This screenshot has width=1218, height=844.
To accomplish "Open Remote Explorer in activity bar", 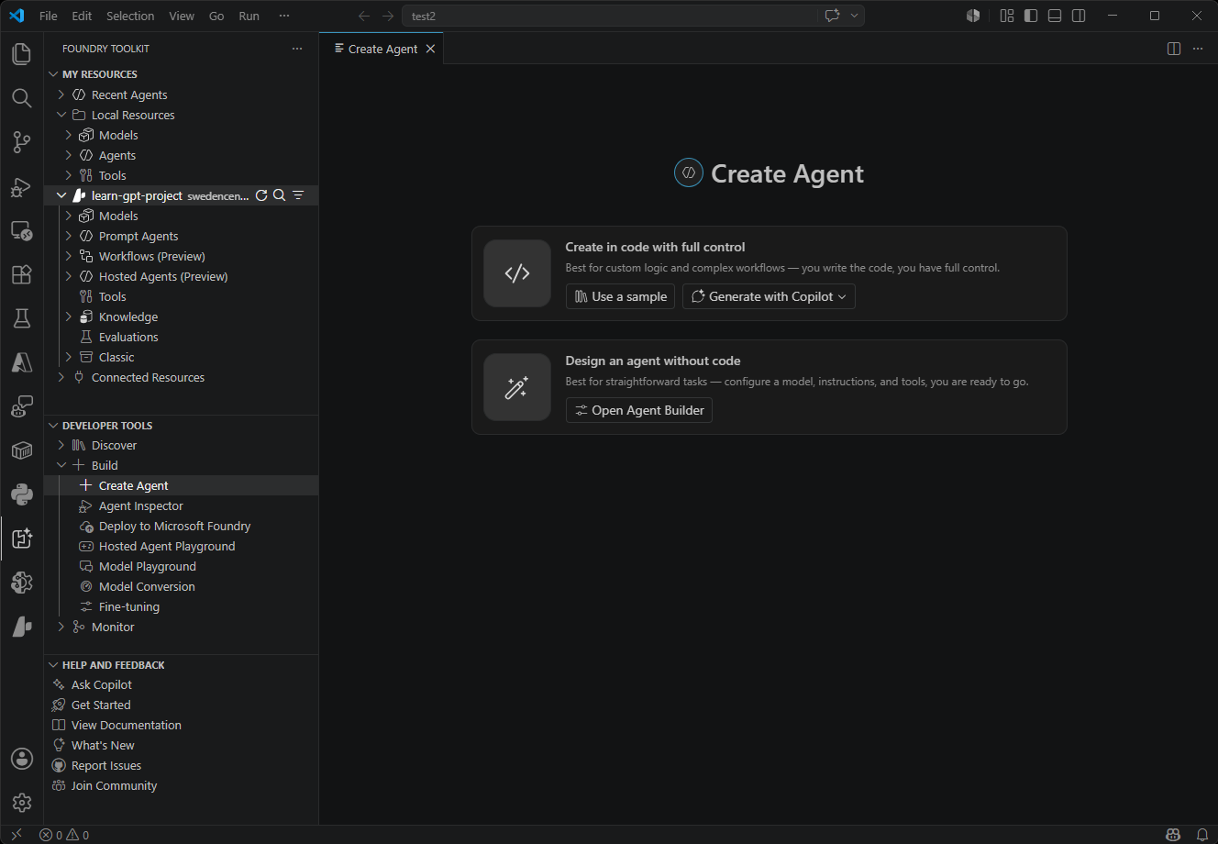I will click(21, 230).
